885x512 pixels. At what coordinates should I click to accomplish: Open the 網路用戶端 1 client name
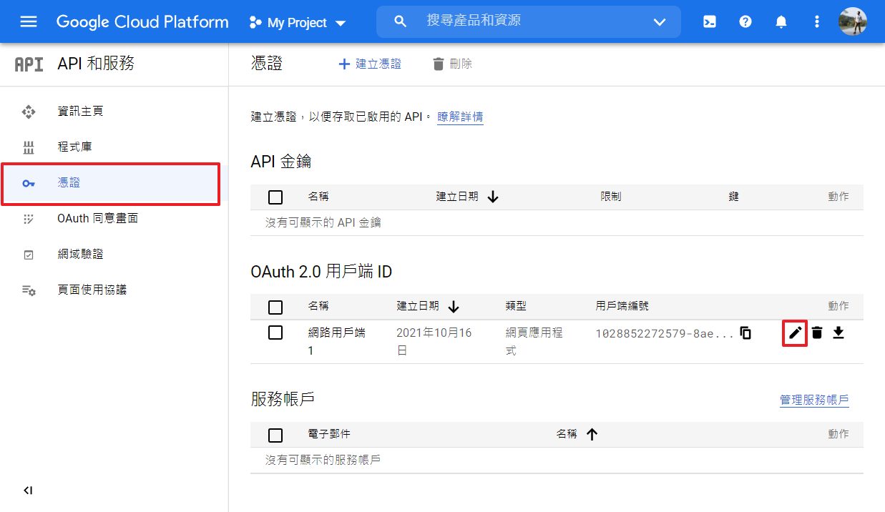[x=337, y=342]
